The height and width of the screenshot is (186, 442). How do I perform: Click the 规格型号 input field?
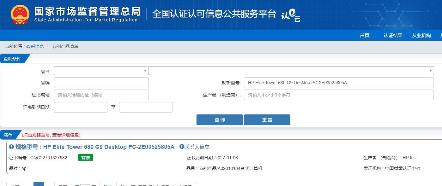339,83
